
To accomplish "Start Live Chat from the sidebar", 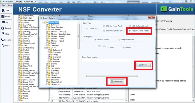I will (x=6, y=40).
